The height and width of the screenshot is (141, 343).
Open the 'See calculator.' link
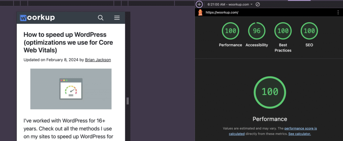(x=299, y=134)
